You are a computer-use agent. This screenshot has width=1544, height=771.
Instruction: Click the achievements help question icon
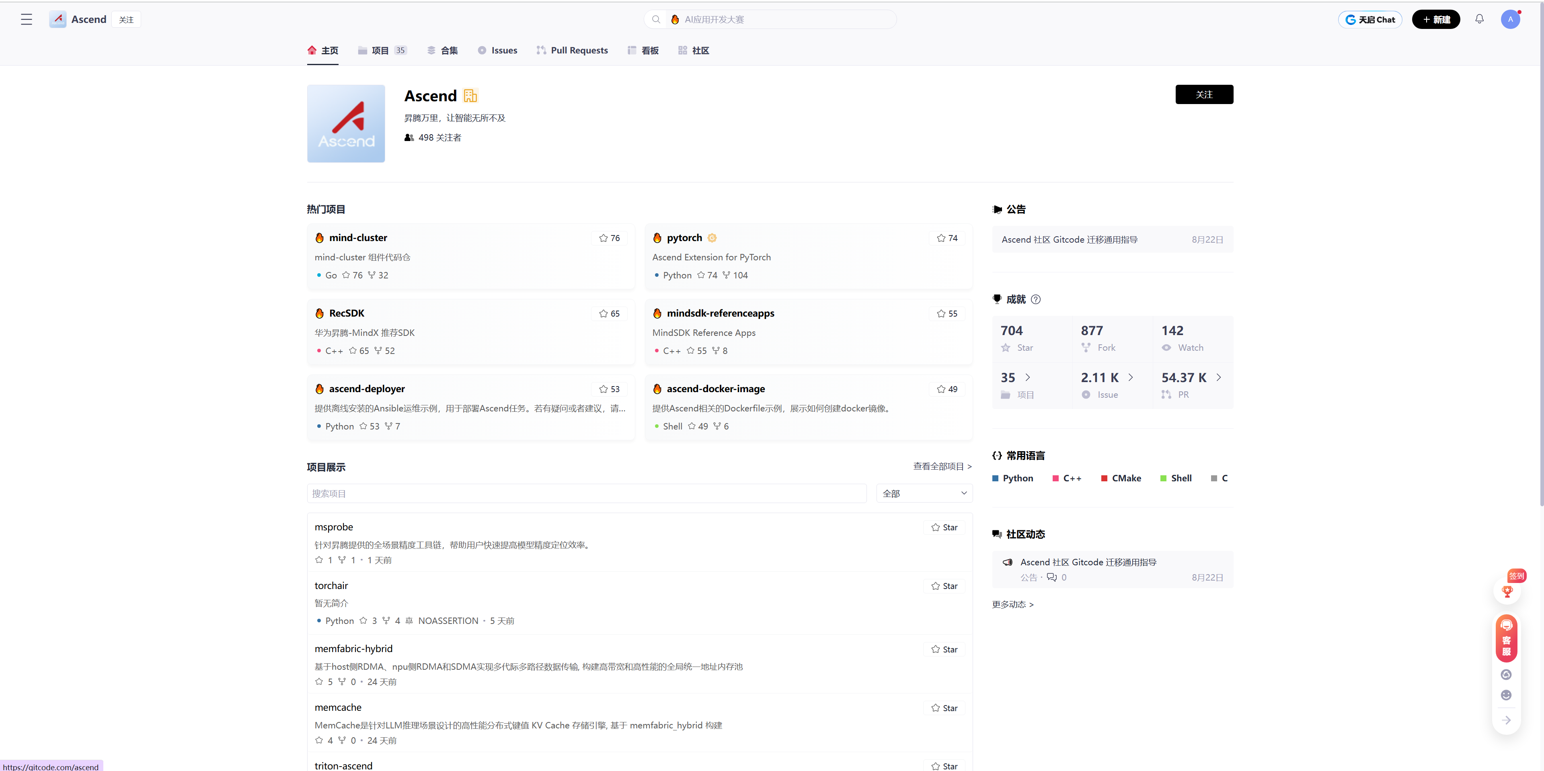coord(1036,300)
